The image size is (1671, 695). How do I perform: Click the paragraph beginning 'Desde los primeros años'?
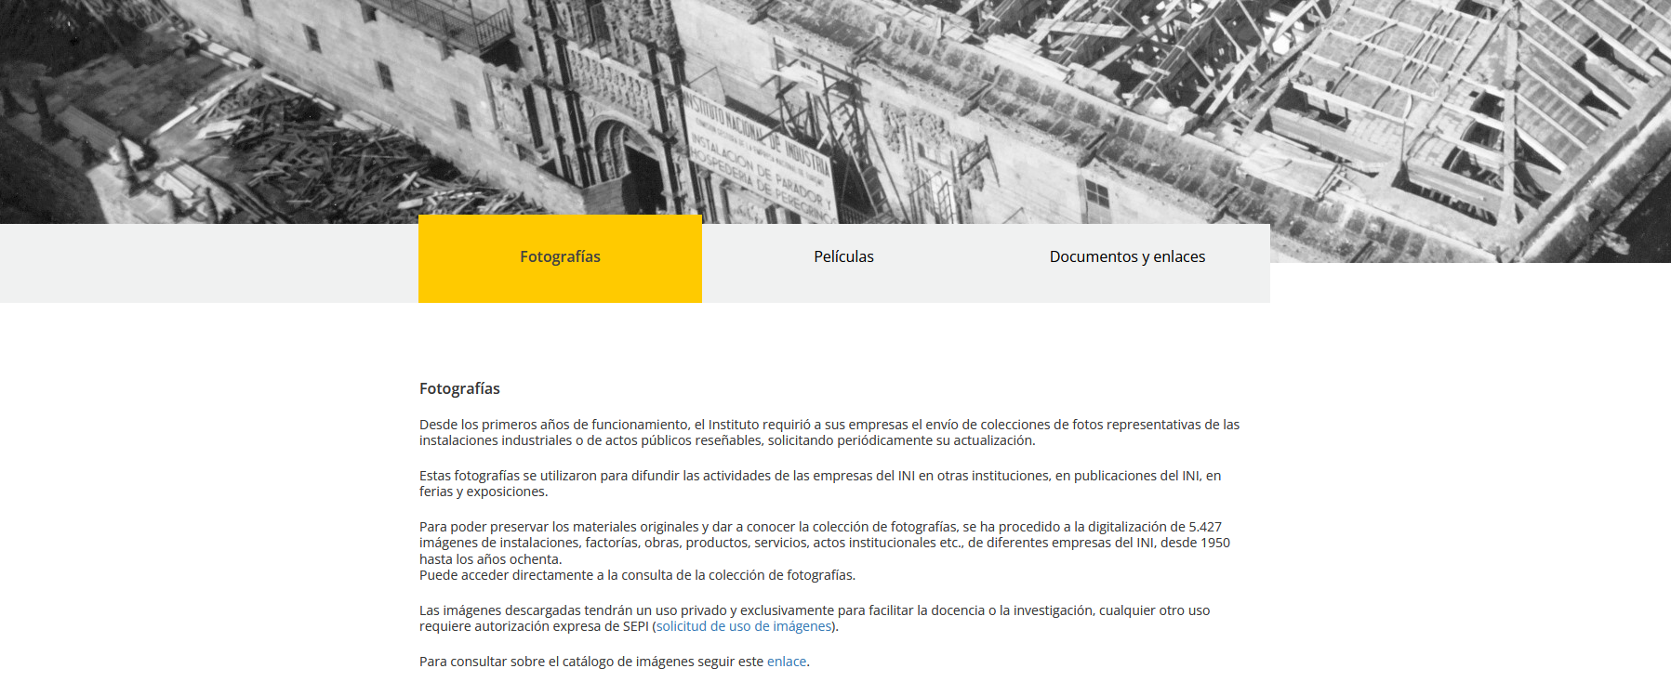click(x=828, y=433)
